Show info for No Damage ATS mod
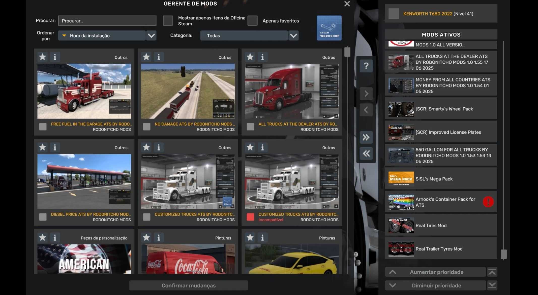This screenshot has width=538, height=295. point(159,57)
